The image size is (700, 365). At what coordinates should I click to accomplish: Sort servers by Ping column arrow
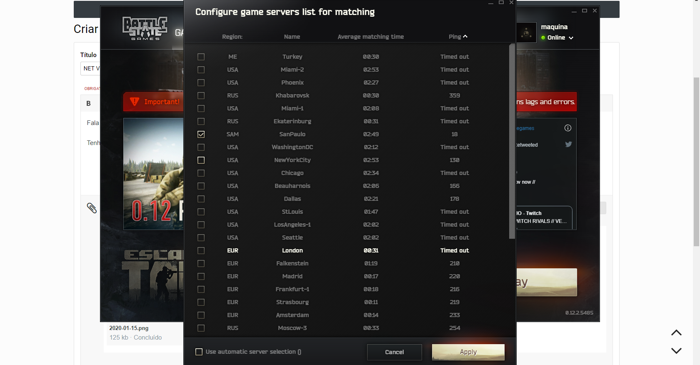tap(465, 37)
